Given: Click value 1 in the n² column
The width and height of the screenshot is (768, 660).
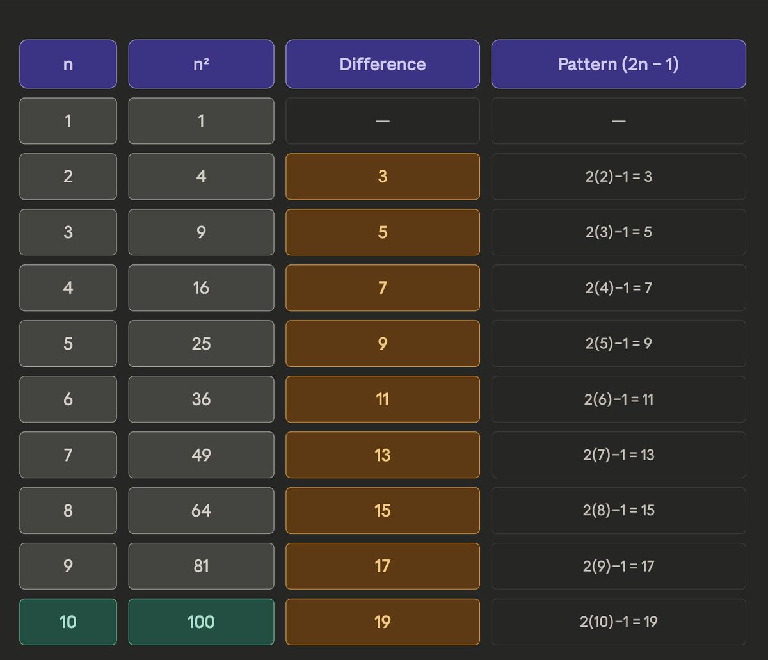Looking at the screenshot, I should pos(201,120).
